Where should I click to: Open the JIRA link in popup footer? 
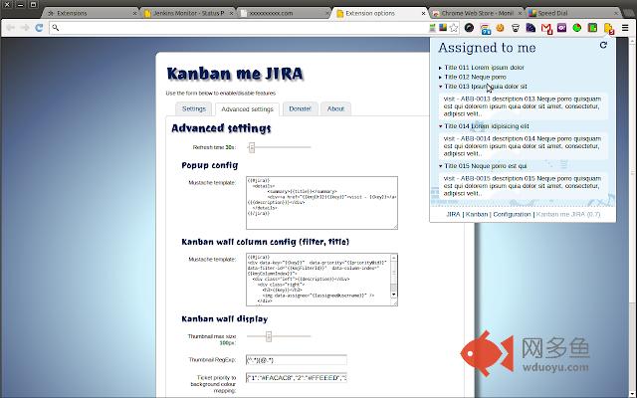tap(453, 214)
